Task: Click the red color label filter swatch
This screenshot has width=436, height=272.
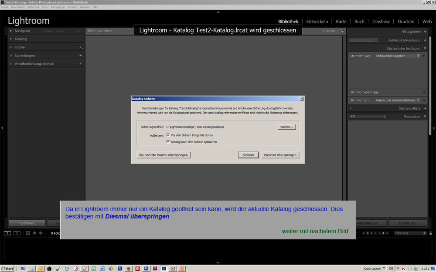Action: coord(363,233)
